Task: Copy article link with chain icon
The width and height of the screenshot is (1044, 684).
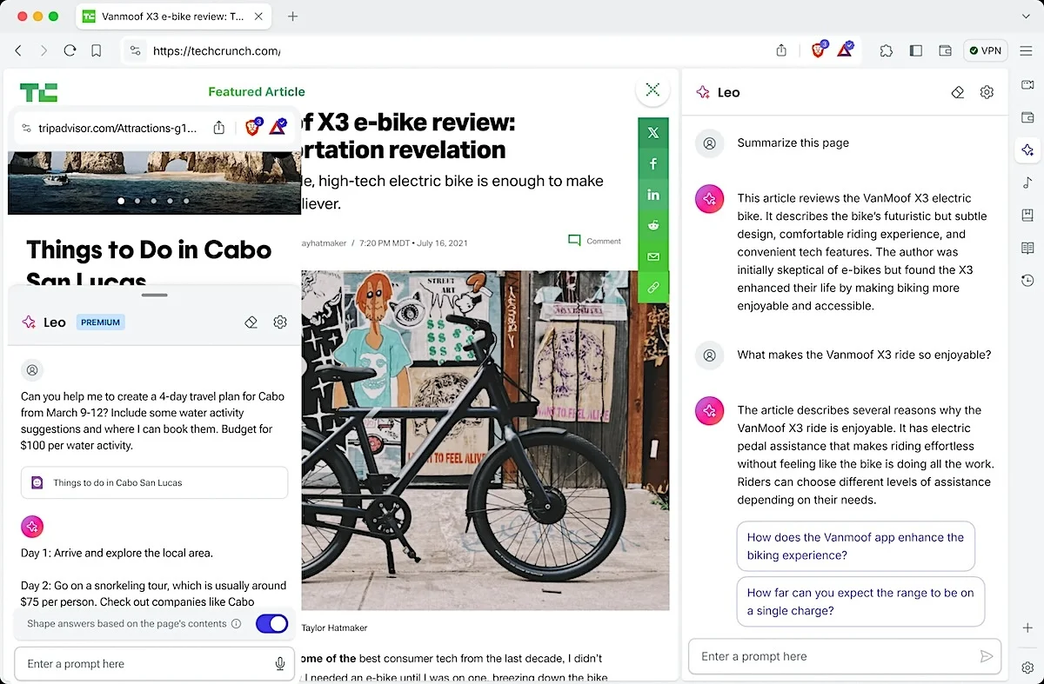Action: (x=653, y=287)
